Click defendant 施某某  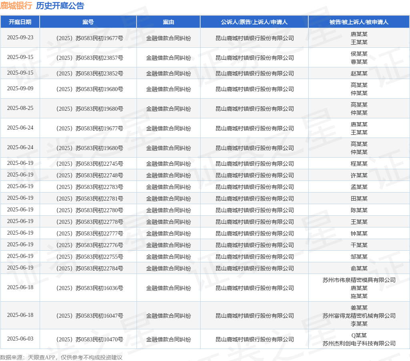pyautogui.click(x=359, y=296)
